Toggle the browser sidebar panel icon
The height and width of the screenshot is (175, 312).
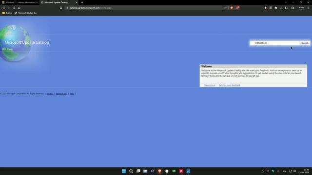point(286,8)
